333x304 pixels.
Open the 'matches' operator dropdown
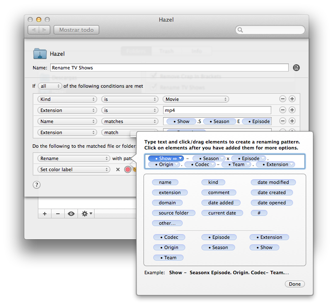pos(130,121)
